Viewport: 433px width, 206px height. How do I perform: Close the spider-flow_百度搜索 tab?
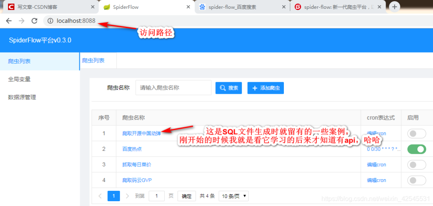pyautogui.click(x=283, y=7)
